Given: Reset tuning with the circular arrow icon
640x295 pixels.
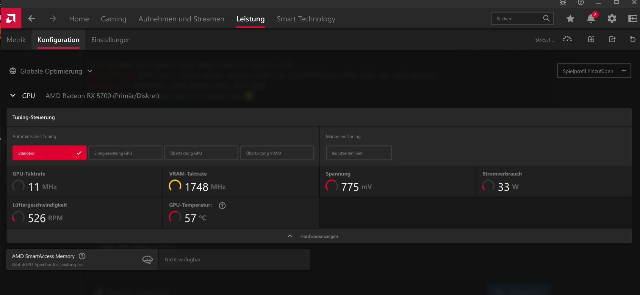Looking at the screenshot, I should pos(633,39).
